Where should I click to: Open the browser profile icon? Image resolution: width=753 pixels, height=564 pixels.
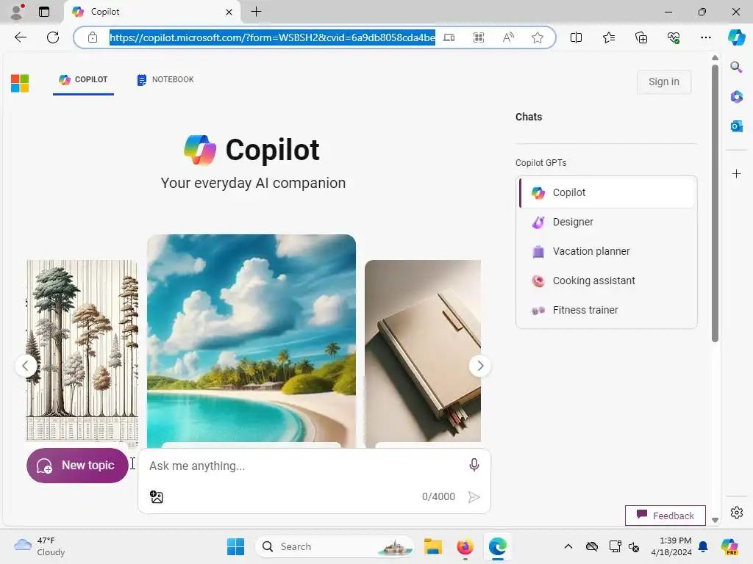pos(17,12)
